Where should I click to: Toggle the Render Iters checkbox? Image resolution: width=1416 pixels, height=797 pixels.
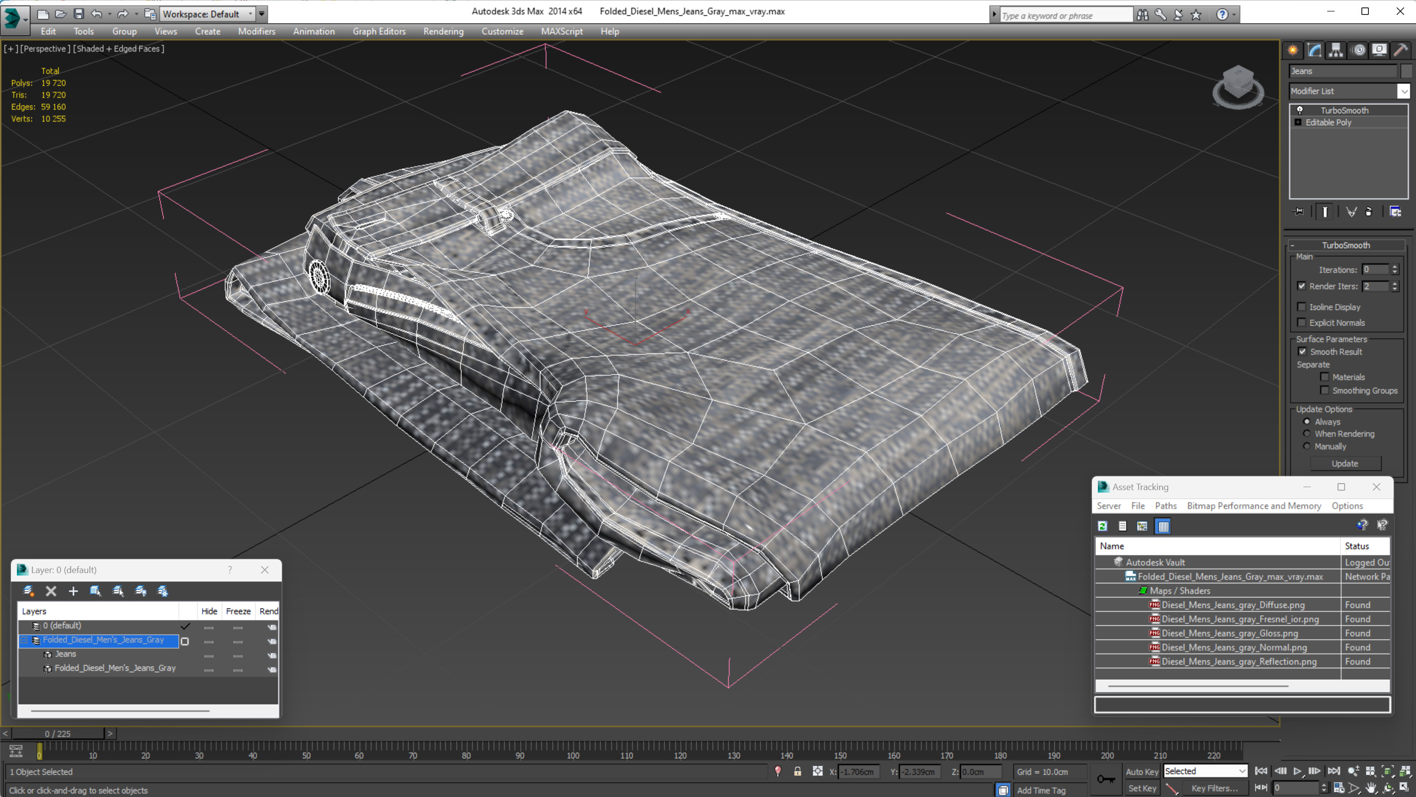coord(1301,286)
